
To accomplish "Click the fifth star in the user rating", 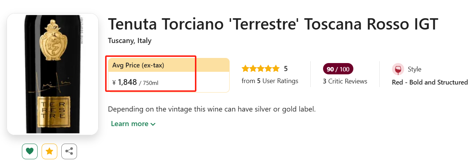I will point(276,69).
